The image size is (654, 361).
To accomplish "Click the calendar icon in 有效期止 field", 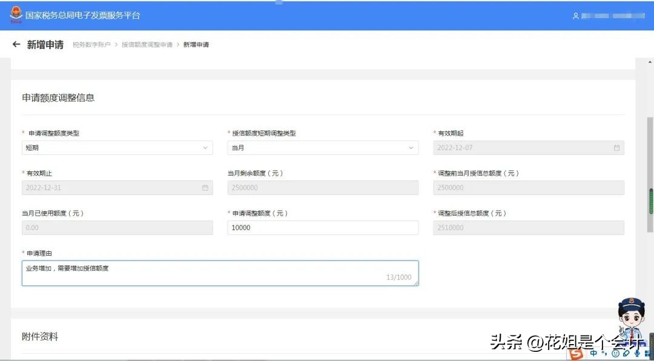I will click(206, 188).
